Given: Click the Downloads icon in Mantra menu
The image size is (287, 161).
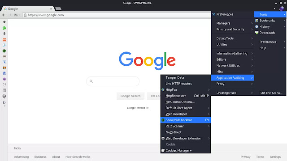Looking at the screenshot, I should point(257,33).
